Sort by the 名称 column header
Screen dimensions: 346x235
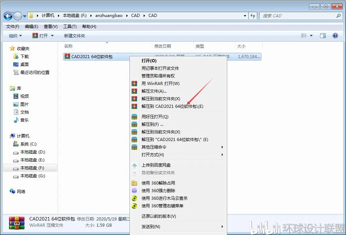click(68, 46)
